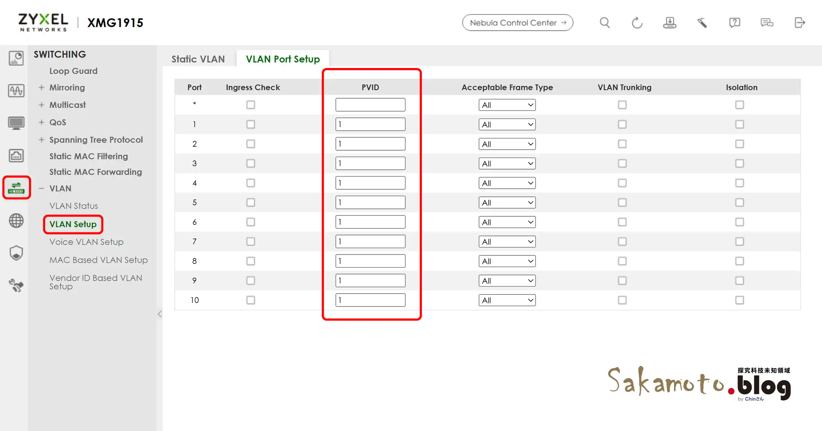Collapse the sidebar with arrow handle
This screenshot has height=431, width=822.
click(160, 314)
